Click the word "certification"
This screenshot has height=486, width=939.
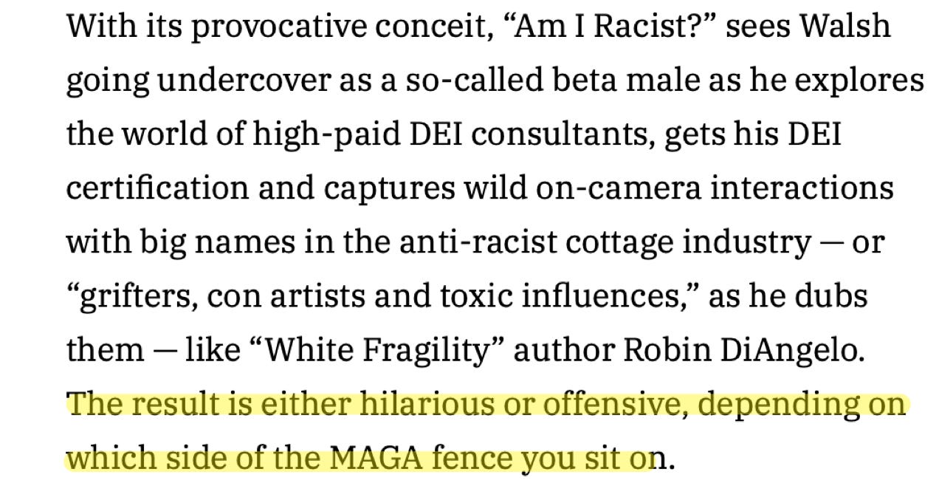155,189
